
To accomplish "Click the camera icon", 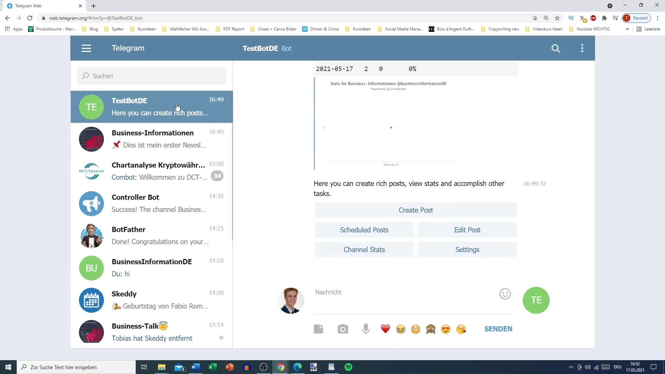I will pos(343,328).
